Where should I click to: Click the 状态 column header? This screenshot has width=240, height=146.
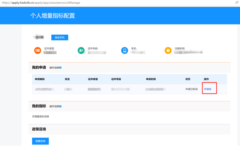click(188, 79)
